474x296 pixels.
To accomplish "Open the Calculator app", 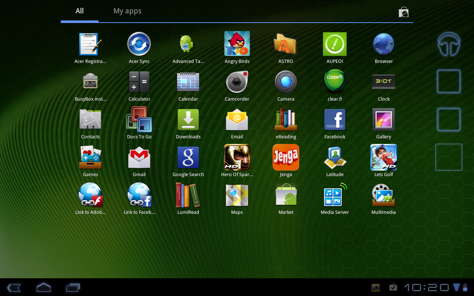I will (139, 82).
